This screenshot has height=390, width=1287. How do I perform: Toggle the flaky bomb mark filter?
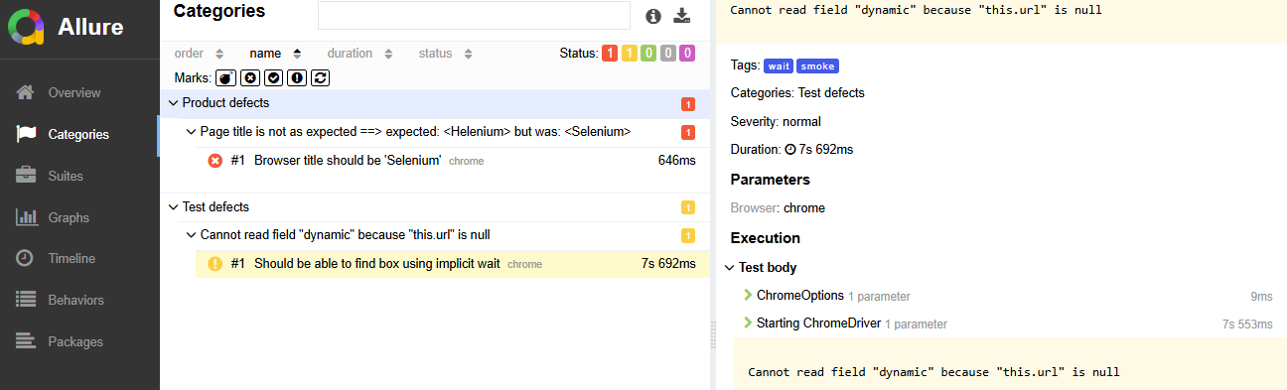tap(226, 77)
